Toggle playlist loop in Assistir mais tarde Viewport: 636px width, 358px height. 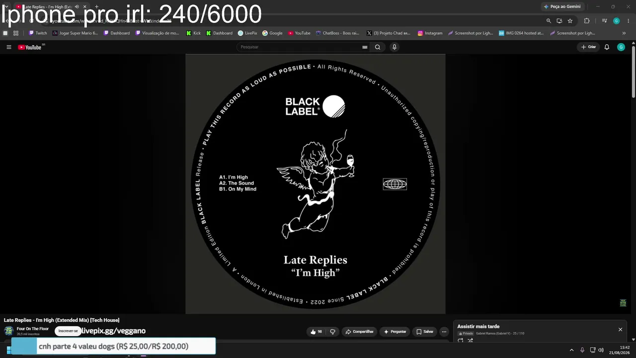(461, 341)
